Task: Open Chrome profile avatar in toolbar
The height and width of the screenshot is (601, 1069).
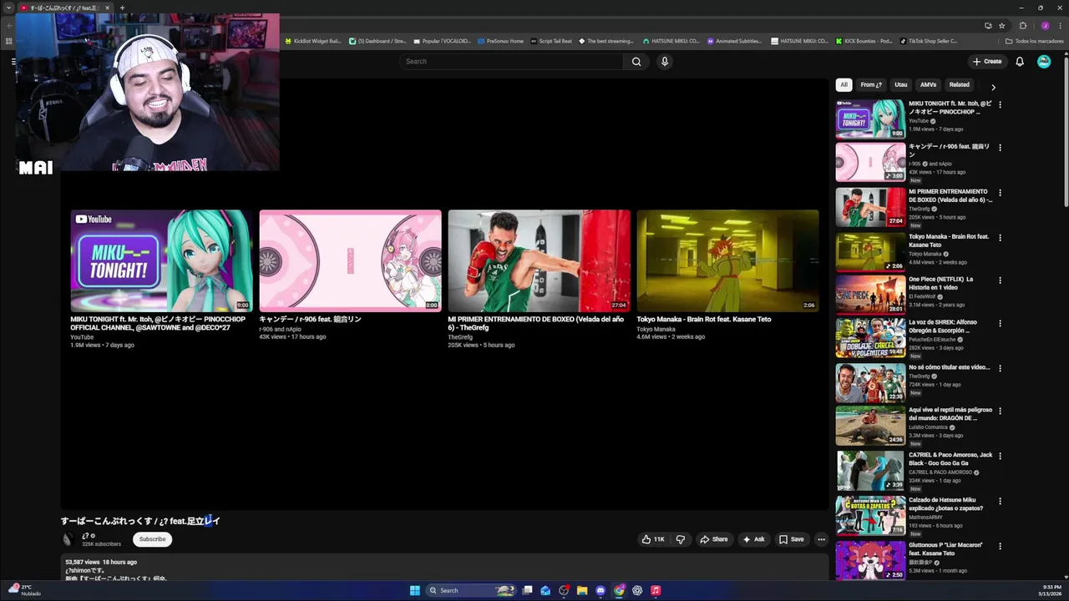Action: (x=1045, y=25)
